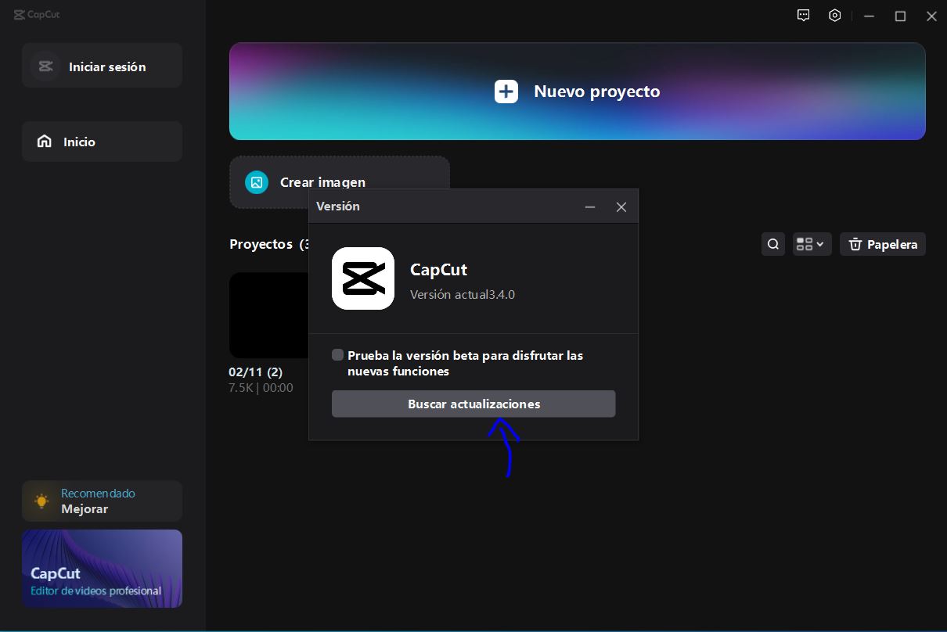Click the image icon beside Crear imagen
Image resolution: width=947 pixels, height=632 pixels.
tap(257, 182)
